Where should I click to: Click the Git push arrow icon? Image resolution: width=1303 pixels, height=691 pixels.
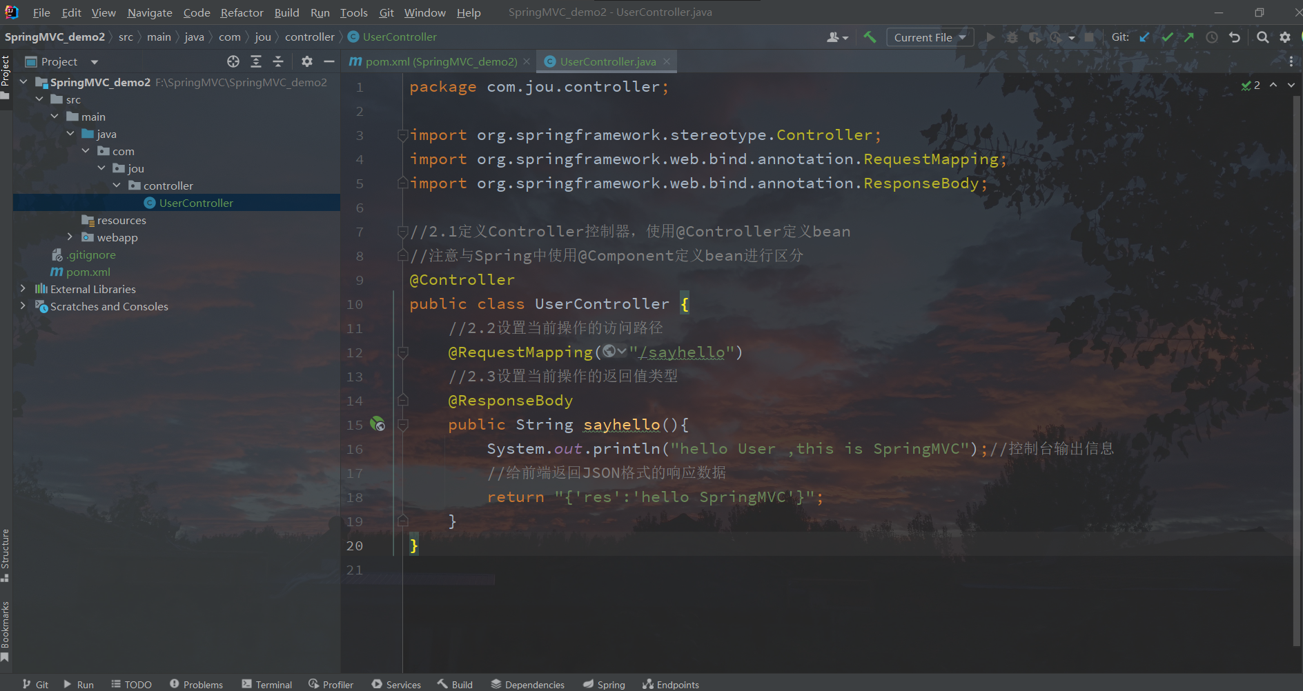pos(1189,37)
